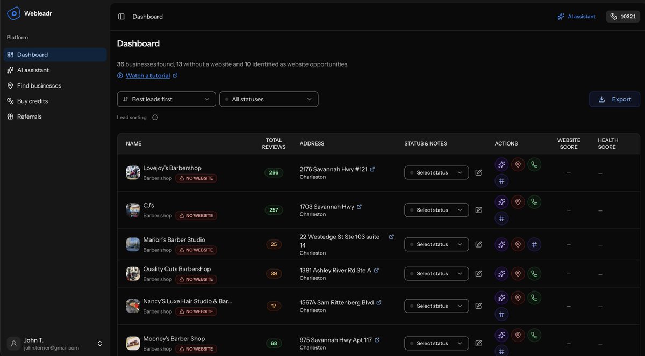Screen dimensions: 645x356
Task: Open AI assistant from the top bar
Action: (576, 17)
